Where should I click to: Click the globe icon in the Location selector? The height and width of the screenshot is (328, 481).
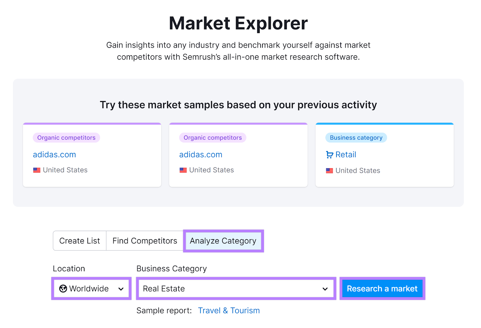(63, 289)
